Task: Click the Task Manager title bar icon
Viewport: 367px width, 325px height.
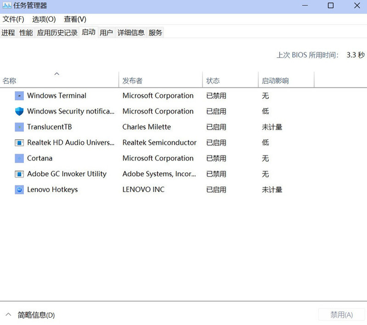Action: click(x=6, y=6)
